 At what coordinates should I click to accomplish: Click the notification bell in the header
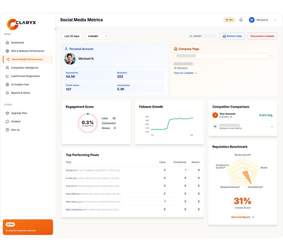point(241,20)
